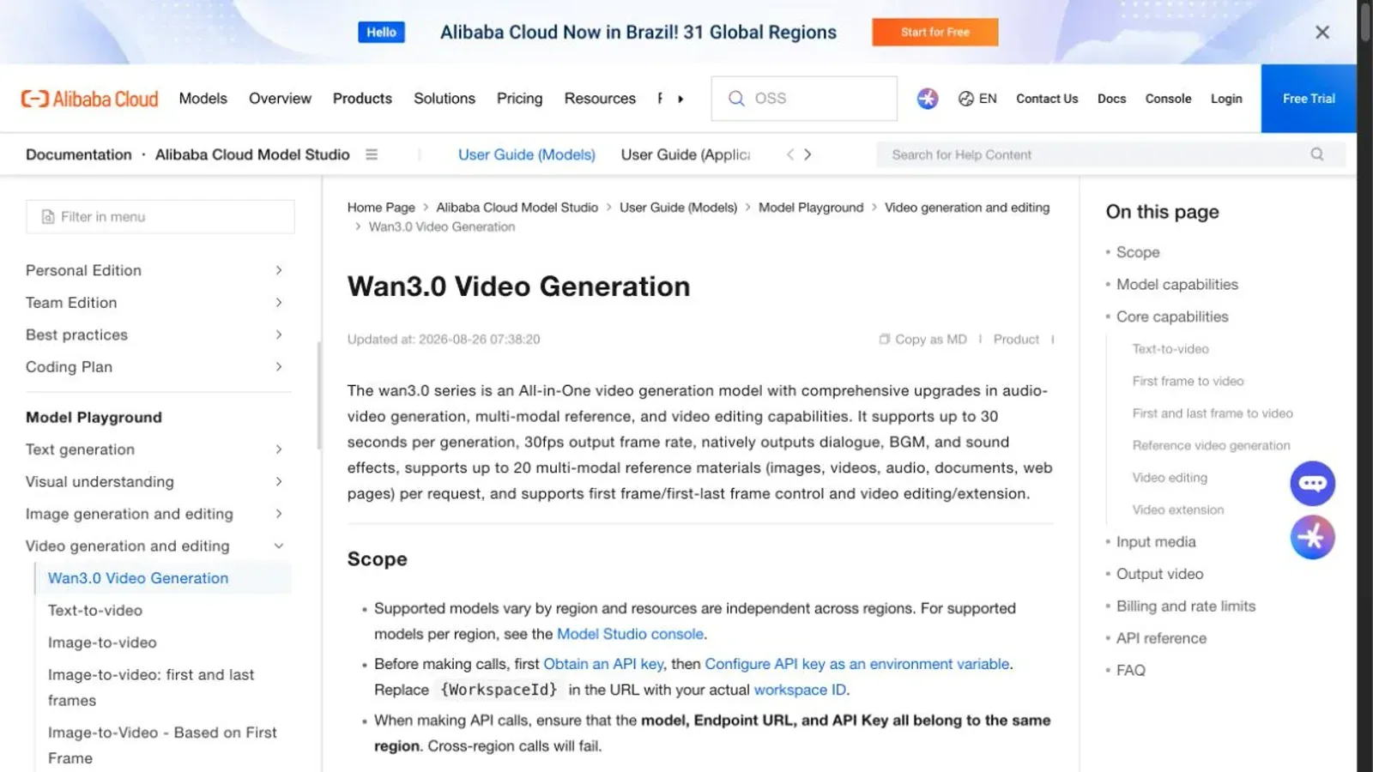The image size is (1373, 772).
Task: Click the help content search magnifier
Action: pyautogui.click(x=1317, y=154)
